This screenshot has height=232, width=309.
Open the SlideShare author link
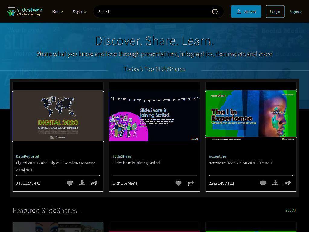pos(122,156)
